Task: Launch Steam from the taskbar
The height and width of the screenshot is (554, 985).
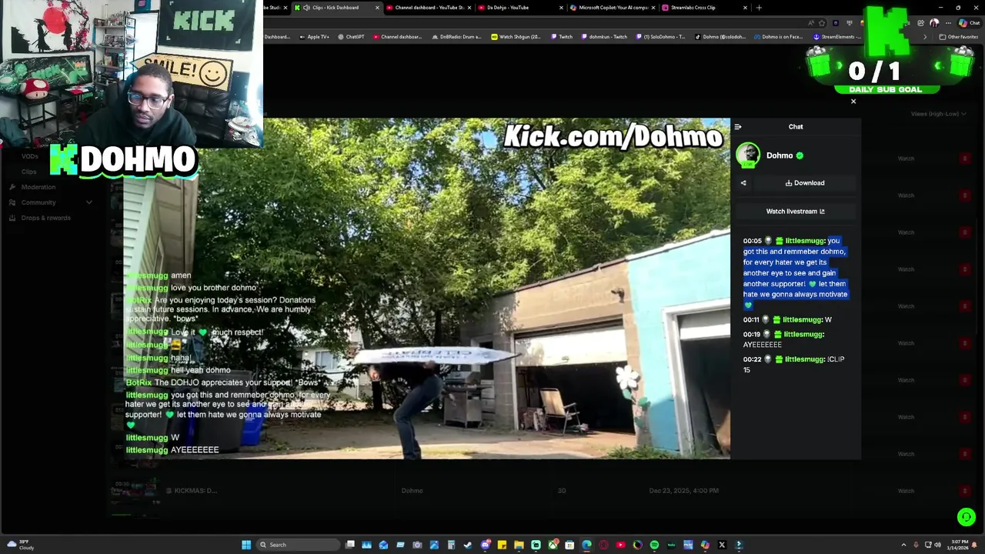Action: point(468,545)
